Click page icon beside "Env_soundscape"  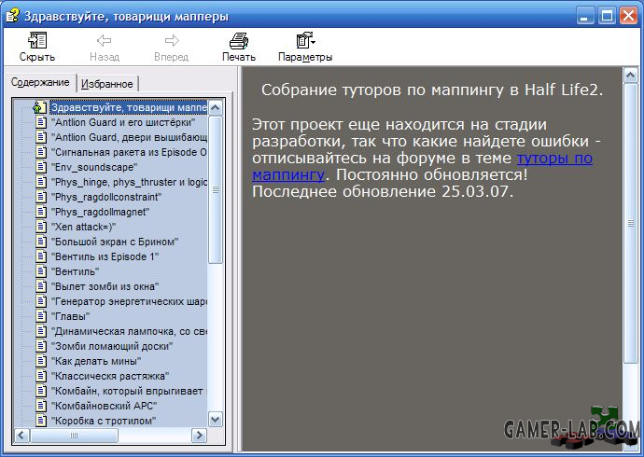click(41, 167)
